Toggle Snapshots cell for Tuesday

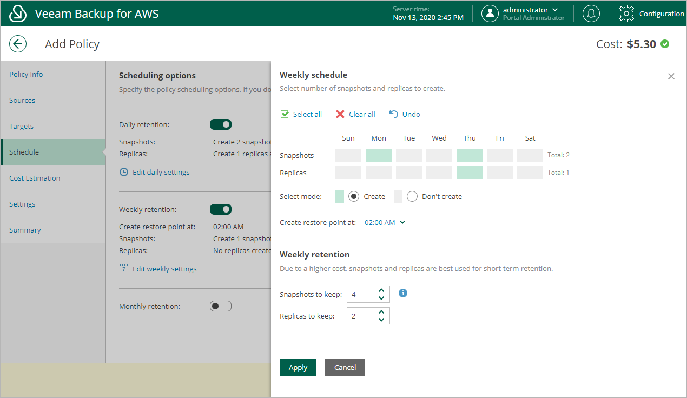click(409, 155)
